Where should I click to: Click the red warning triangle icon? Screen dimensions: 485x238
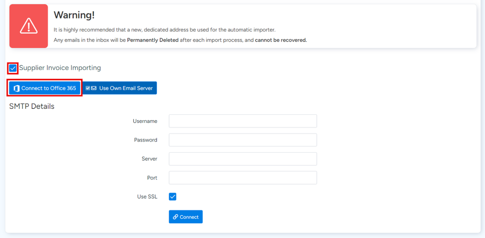28,26
